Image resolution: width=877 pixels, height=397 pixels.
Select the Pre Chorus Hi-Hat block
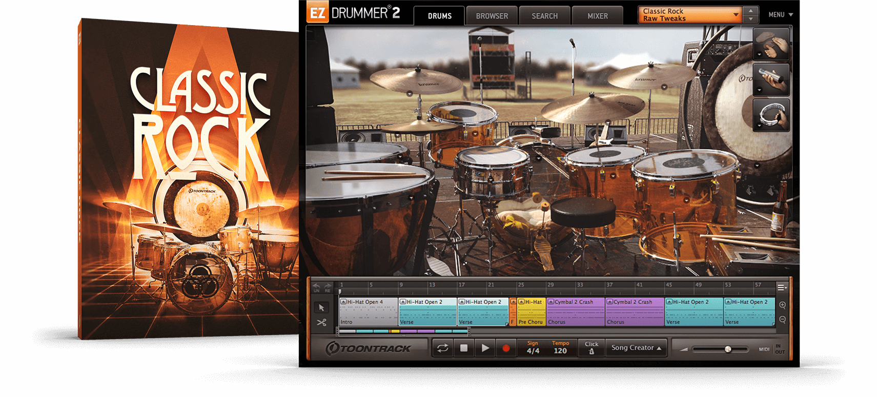pyautogui.click(x=531, y=311)
